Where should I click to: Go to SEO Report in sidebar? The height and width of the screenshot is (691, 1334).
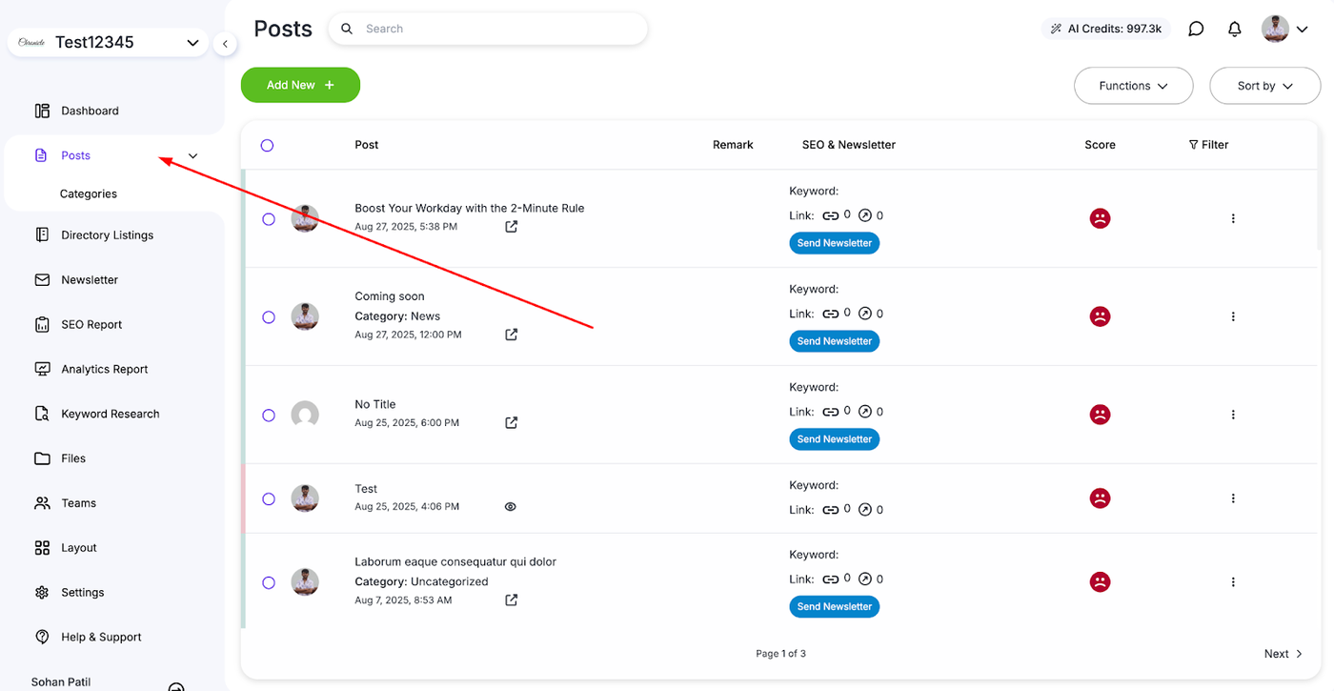91,325
